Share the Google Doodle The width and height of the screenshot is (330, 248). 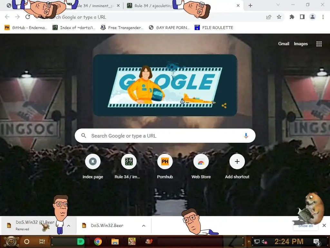pos(224,106)
